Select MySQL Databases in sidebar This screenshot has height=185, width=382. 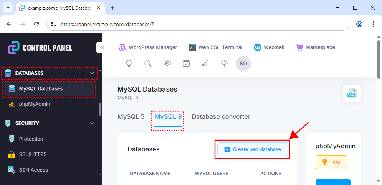(49, 89)
